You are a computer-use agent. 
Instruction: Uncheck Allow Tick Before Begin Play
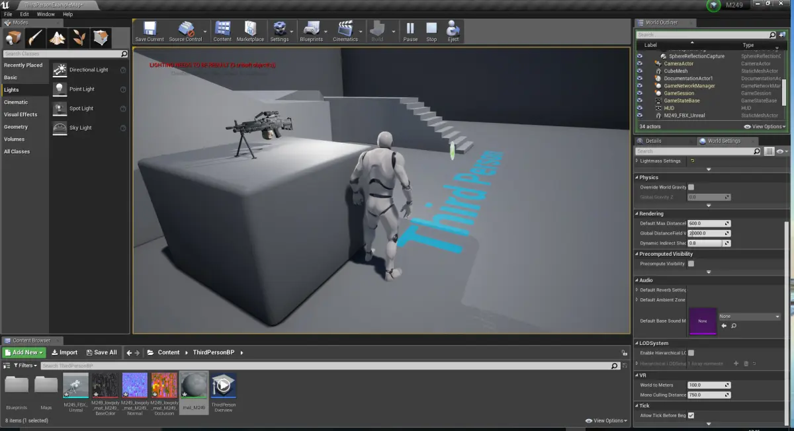coord(691,415)
